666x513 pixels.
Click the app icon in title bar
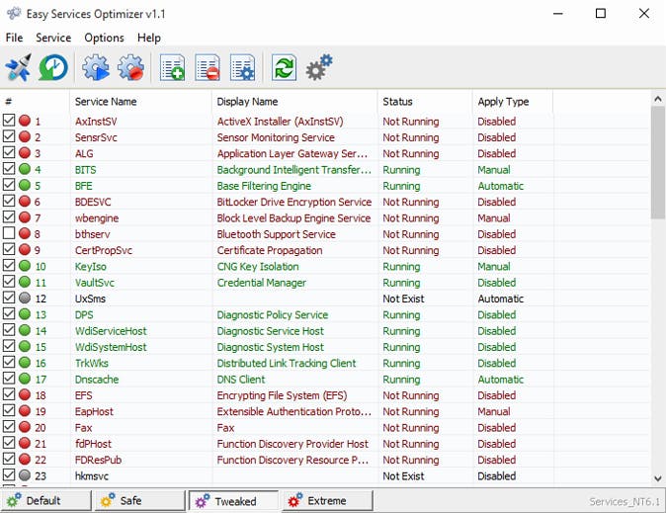coord(14,14)
